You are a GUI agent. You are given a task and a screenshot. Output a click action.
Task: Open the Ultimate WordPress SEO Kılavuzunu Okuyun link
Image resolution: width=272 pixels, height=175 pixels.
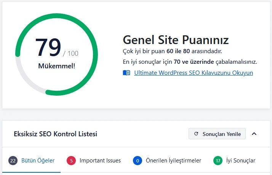[194, 73]
